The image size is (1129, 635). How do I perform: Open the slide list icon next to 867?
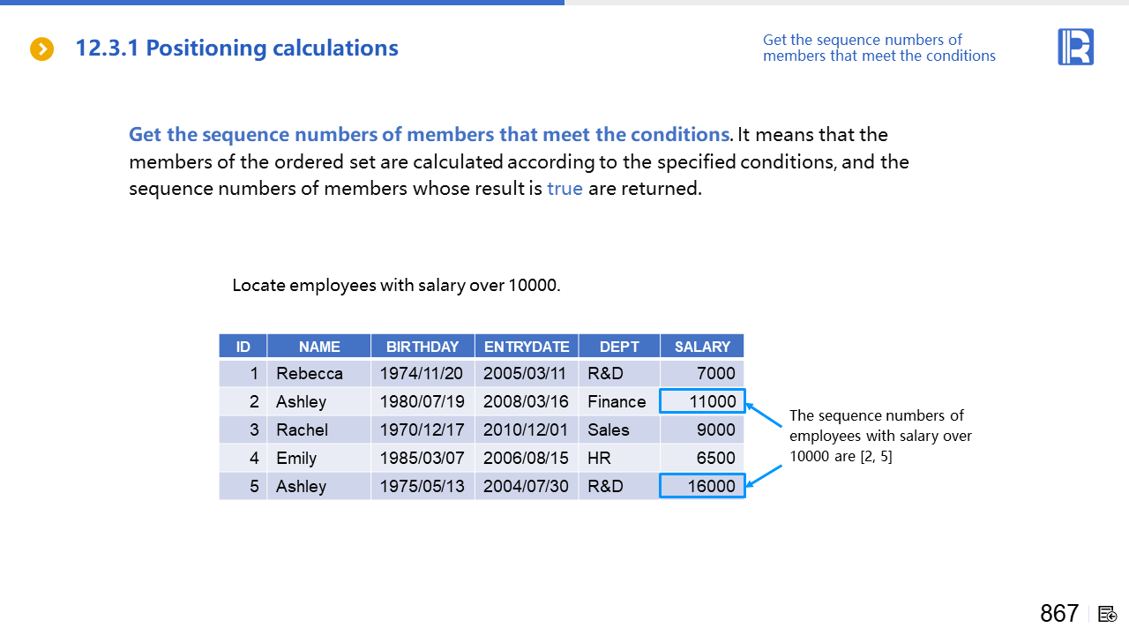1108,614
